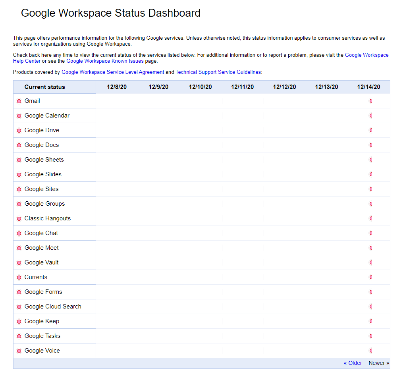The height and width of the screenshot is (376, 405).
Task: Open the 12/14/20 outage marker for Google Sites
Action: 370,189
